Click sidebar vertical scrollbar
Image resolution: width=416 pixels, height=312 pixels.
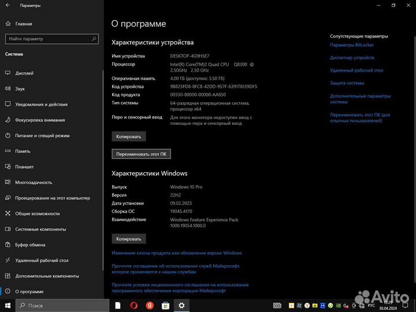[103, 170]
